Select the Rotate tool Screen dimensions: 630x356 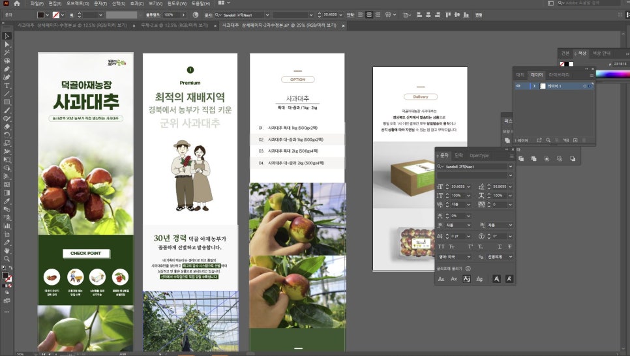(x=7, y=135)
